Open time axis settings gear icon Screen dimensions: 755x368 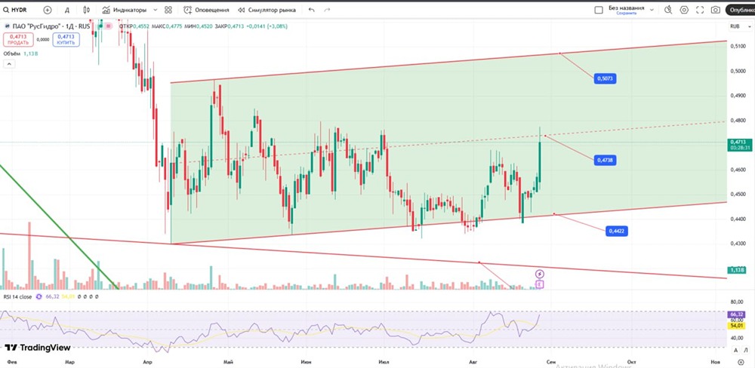pos(741,362)
